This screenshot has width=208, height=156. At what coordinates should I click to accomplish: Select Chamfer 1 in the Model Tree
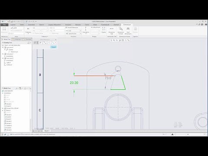click(x=8, y=126)
